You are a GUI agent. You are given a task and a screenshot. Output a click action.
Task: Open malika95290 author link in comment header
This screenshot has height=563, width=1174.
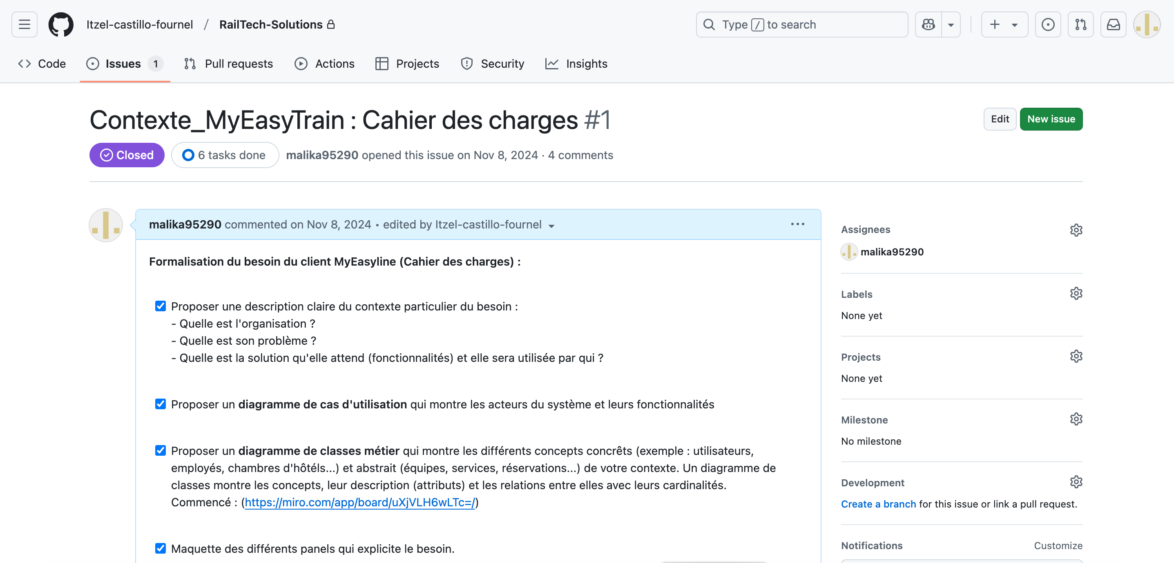click(x=185, y=224)
